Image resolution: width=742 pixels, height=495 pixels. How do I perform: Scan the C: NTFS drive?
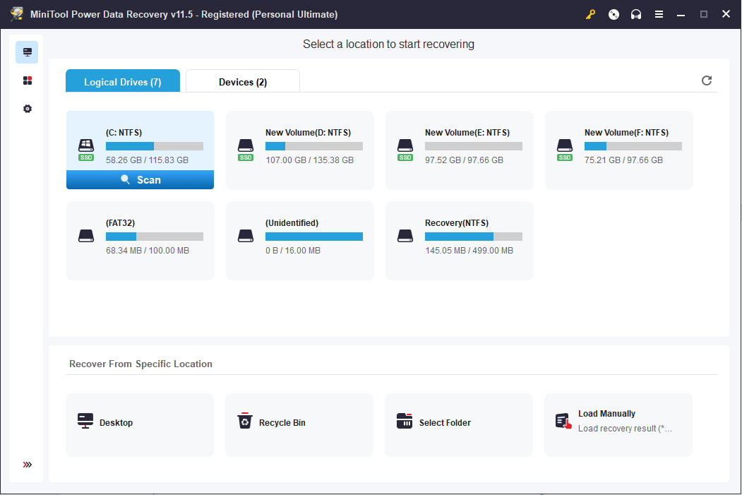click(140, 180)
